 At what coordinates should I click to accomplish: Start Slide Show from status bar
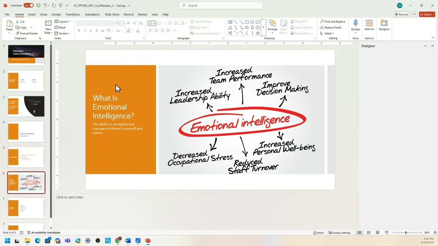(387, 233)
